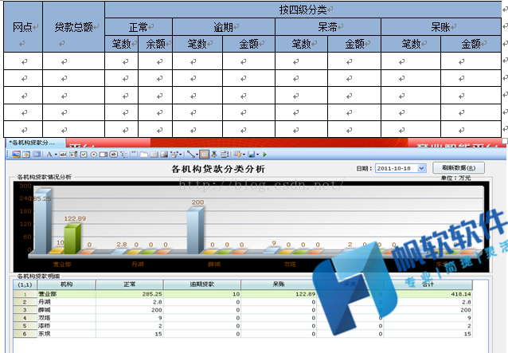Pick the folder-shaped control icon
The image size is (508, 353).
coord(144,155)
